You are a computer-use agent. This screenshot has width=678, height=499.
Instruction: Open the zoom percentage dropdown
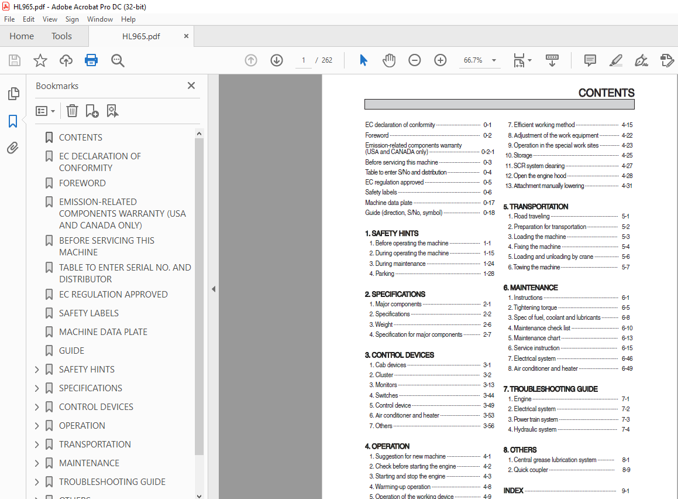pos(494,60)
